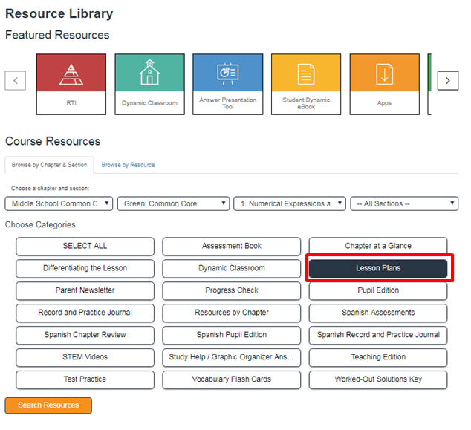Go to next featured resources arrow
471x430 pixels.
click(x=448, y=80)
